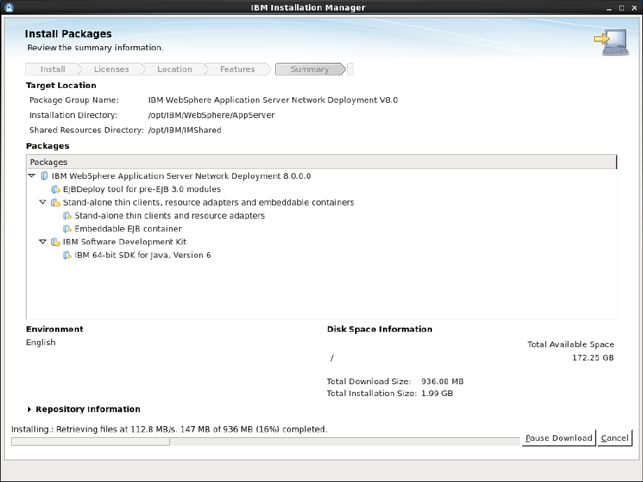Click the Stand-alone thin clients group folder icon
The width and height of the screenshot is (643, 482).
pyautogui.click(x=56, y=203)
